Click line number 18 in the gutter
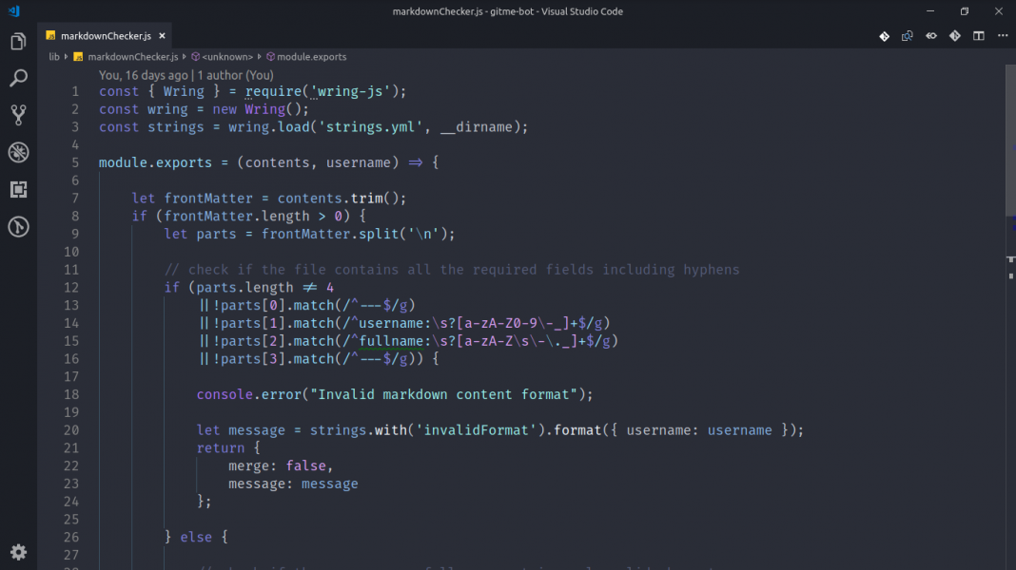The image size is (1016, 570). pyautogui.click(x=71, y=393)
